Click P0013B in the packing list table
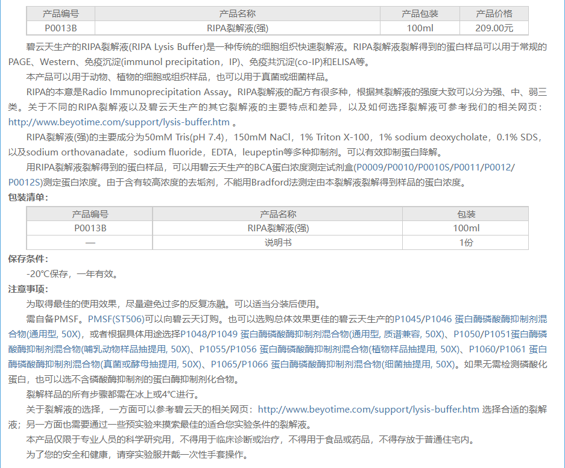 90,228
